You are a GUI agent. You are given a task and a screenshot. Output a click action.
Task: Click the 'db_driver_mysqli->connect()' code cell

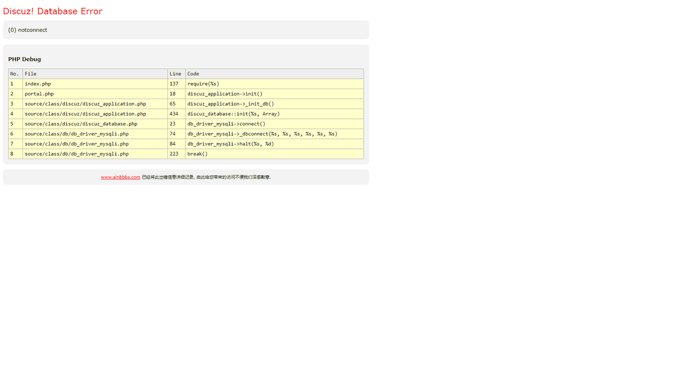(x=274, y=124)
